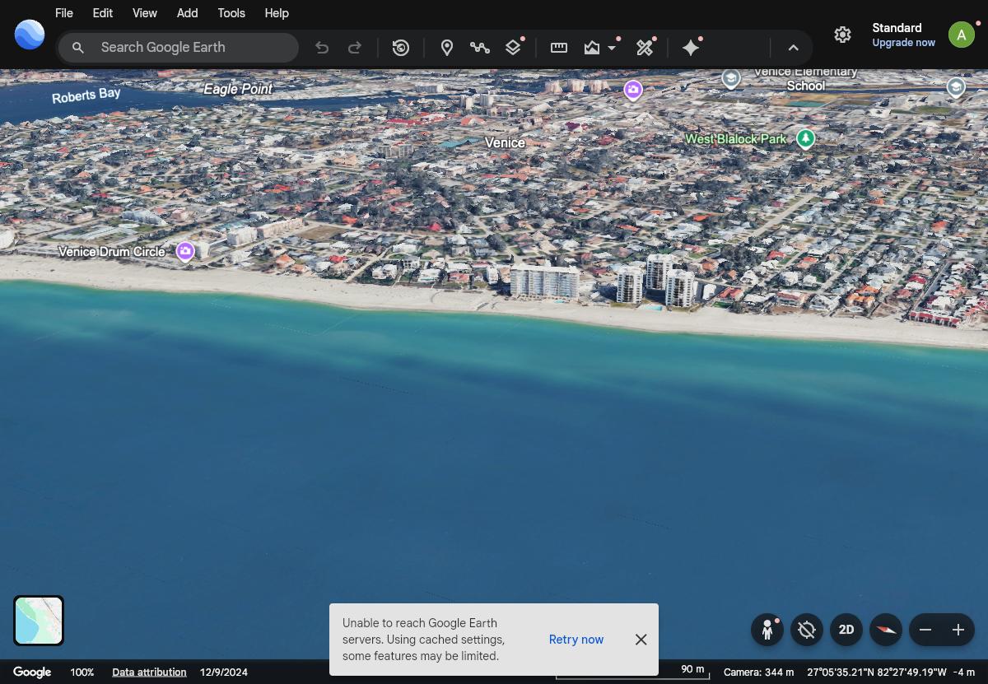Zoom out with the minus button
This screenshot has height=684, width=988.
(925, 630)
